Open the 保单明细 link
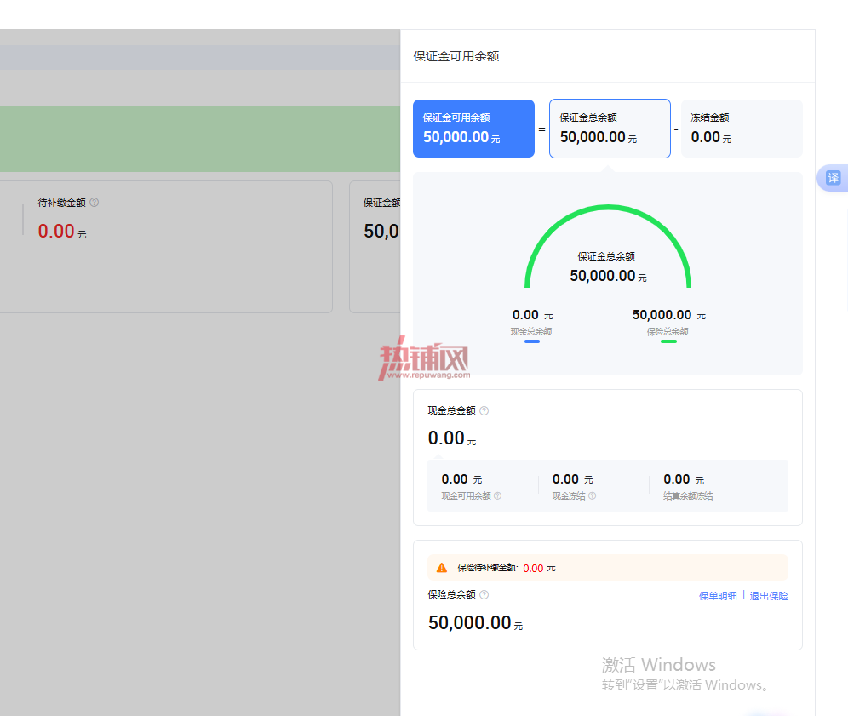This screenshot has width=848, height=716. (x=718, y=596)
